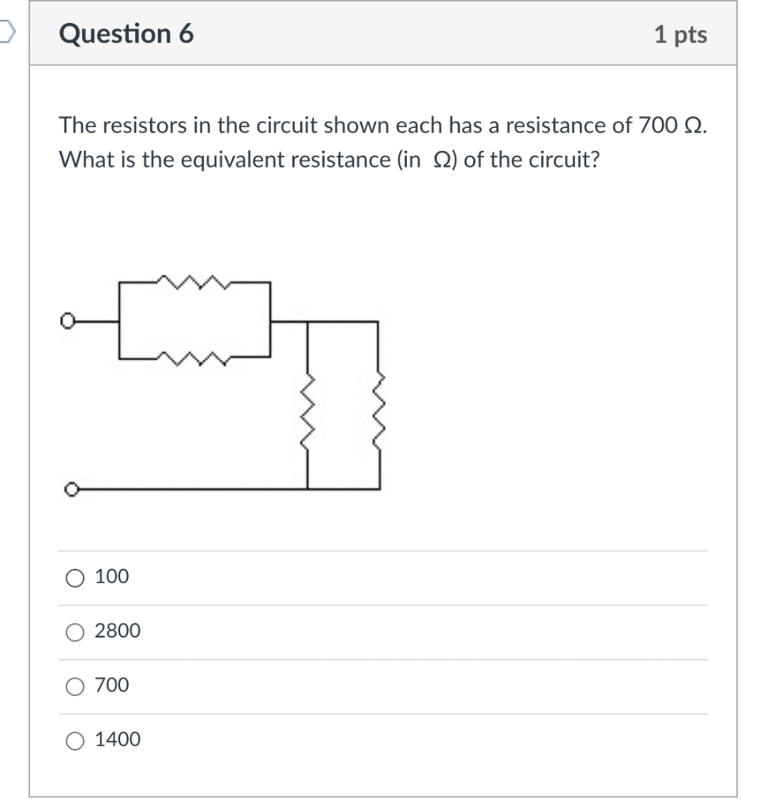Click the Question 6 heading
Screen dimensions: 775x809
coord(126,33)
